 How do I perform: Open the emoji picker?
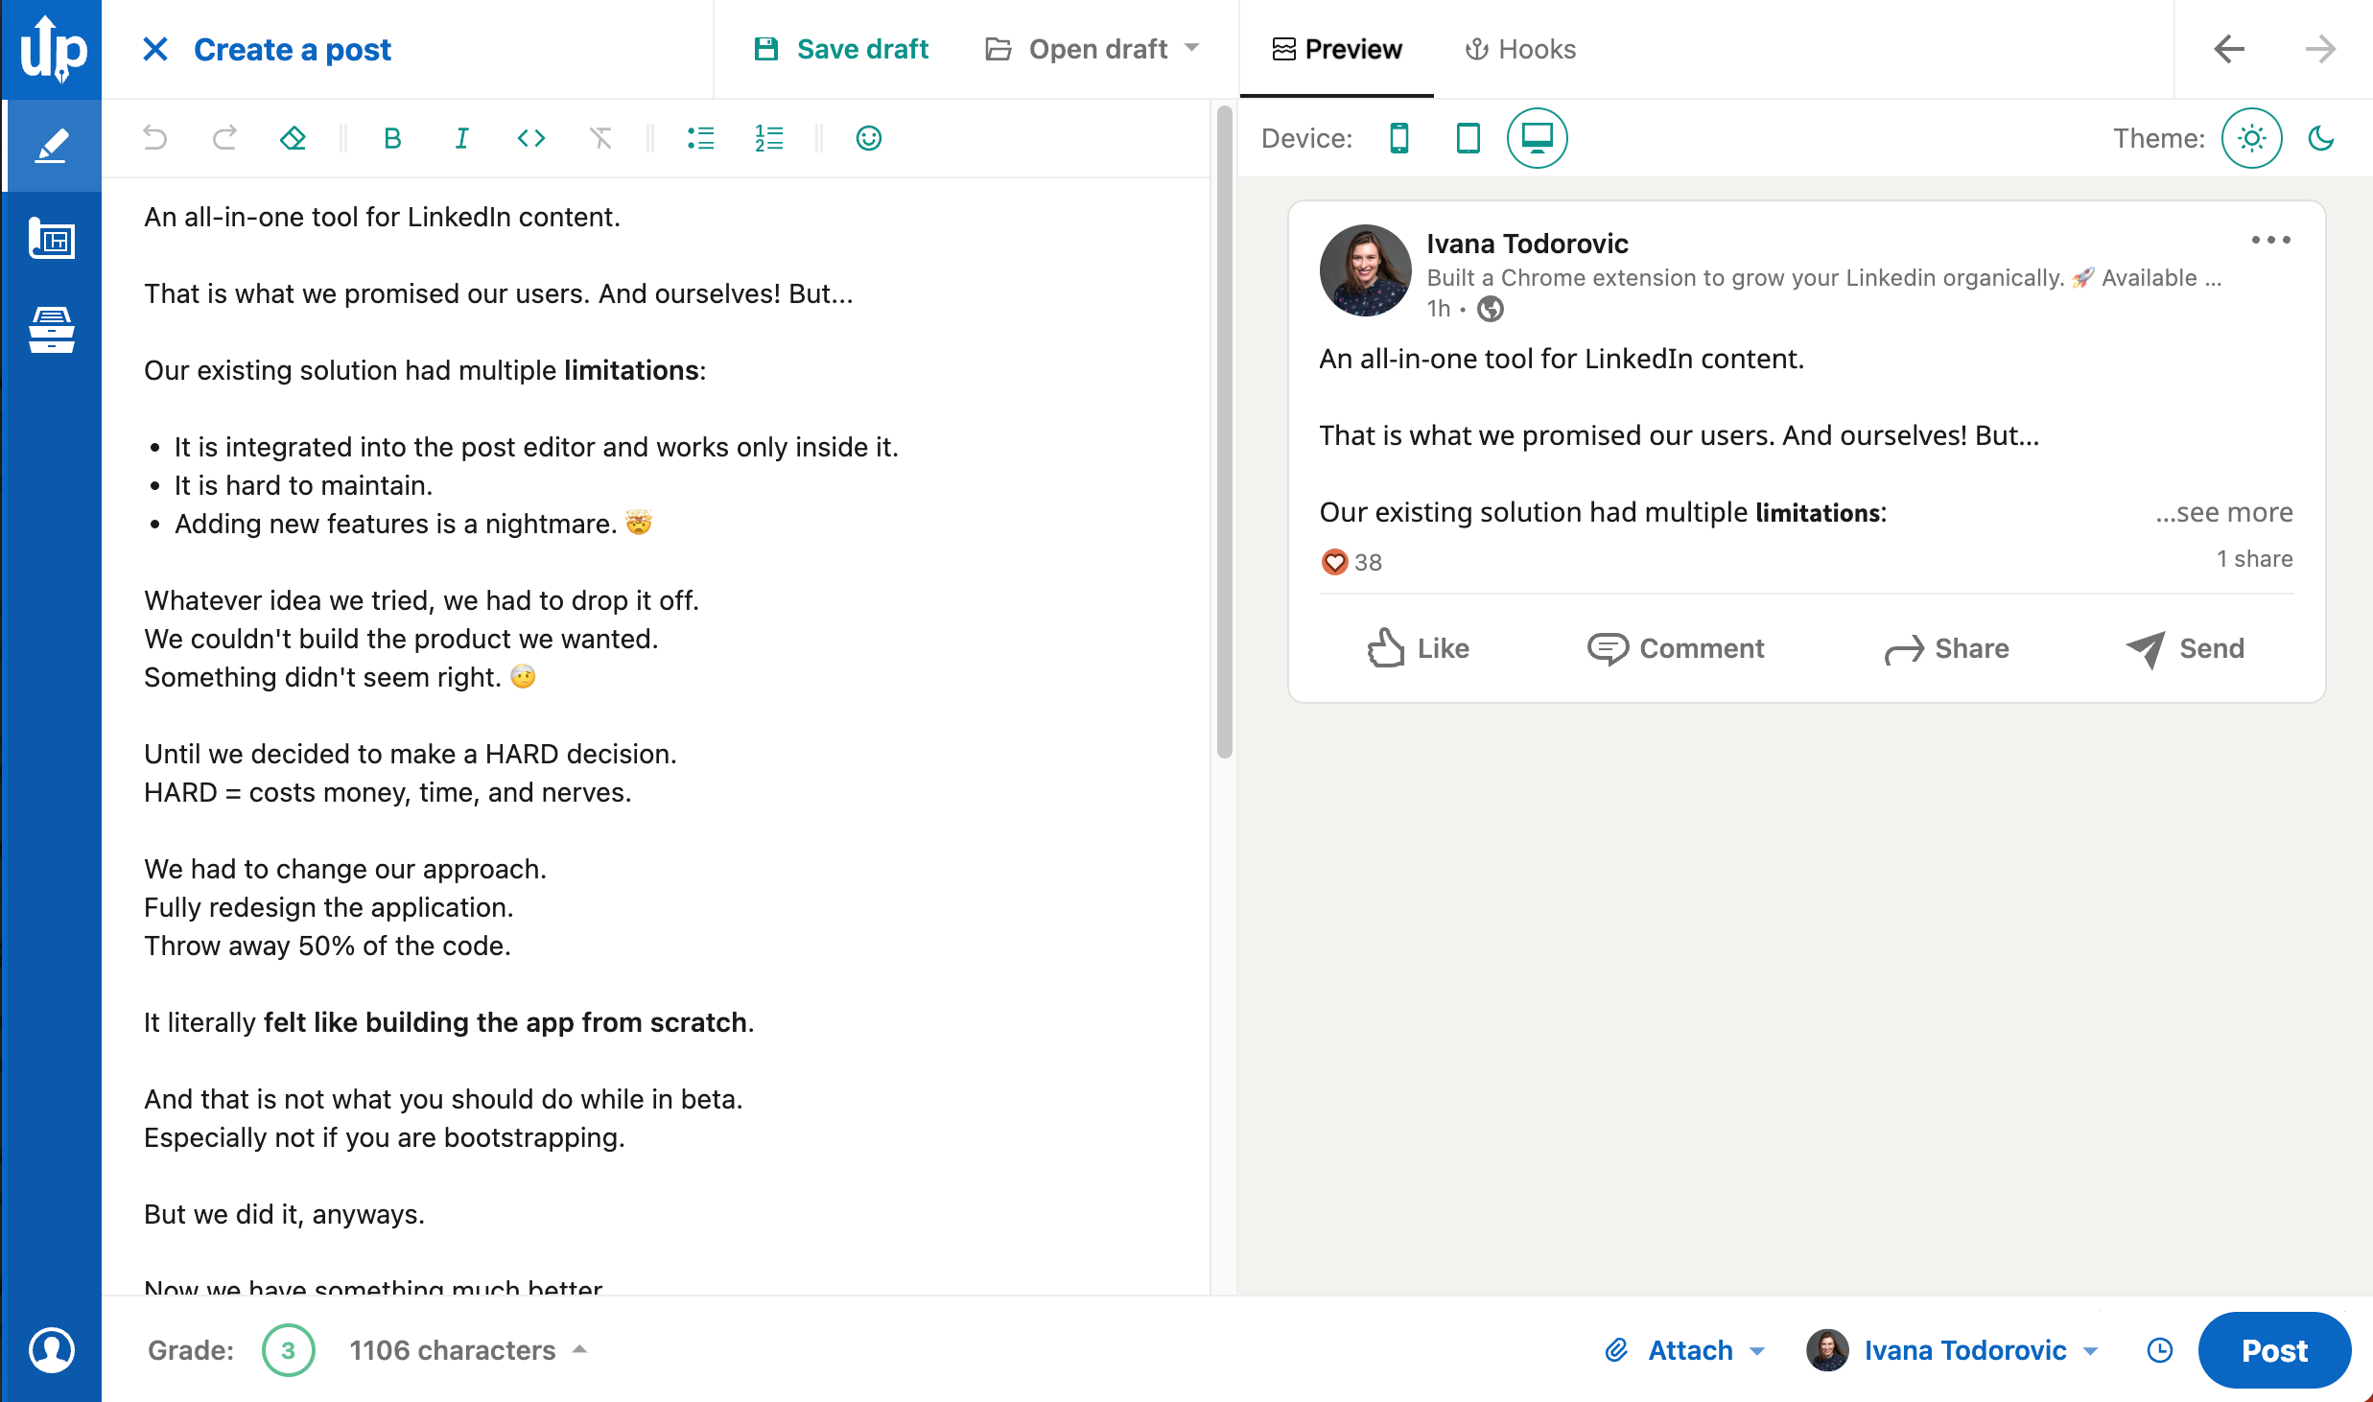click(869, 138)
